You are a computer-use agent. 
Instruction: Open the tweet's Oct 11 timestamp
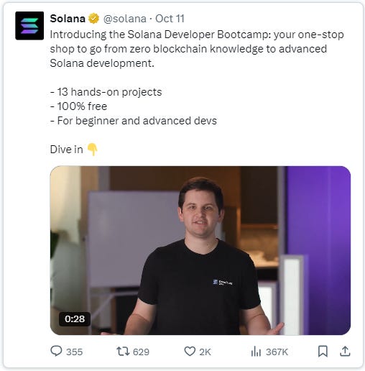click(x=170, y=19)
